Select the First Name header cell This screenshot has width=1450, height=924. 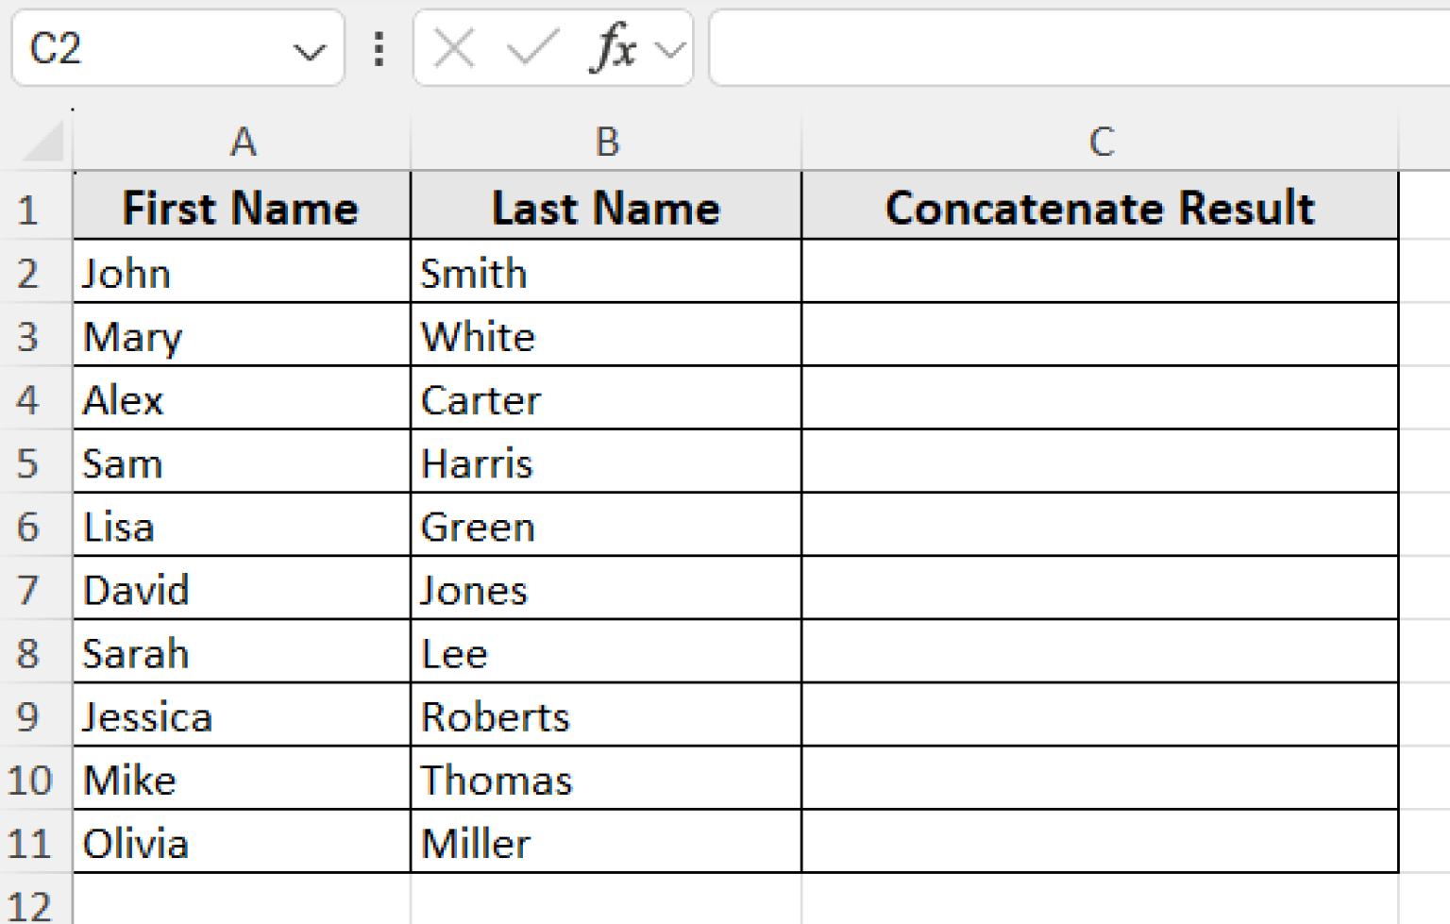point(241,207)
